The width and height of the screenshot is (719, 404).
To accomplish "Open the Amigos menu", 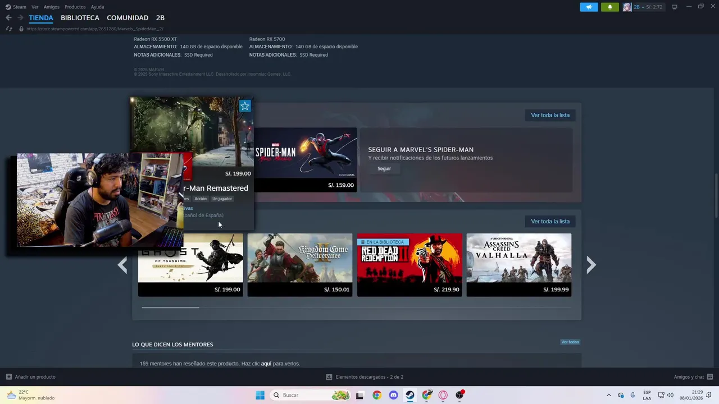I will tap(52, 7).
